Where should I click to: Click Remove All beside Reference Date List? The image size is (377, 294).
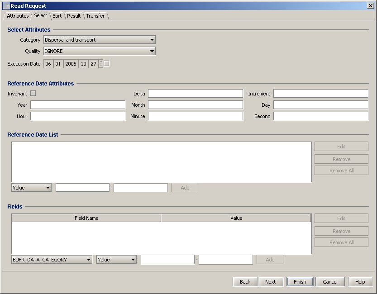(x=341, y=171)
